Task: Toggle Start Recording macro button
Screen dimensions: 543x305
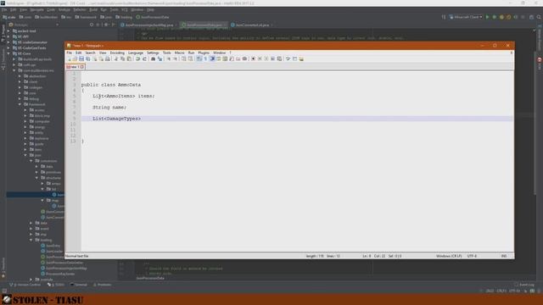Action: 253,58
